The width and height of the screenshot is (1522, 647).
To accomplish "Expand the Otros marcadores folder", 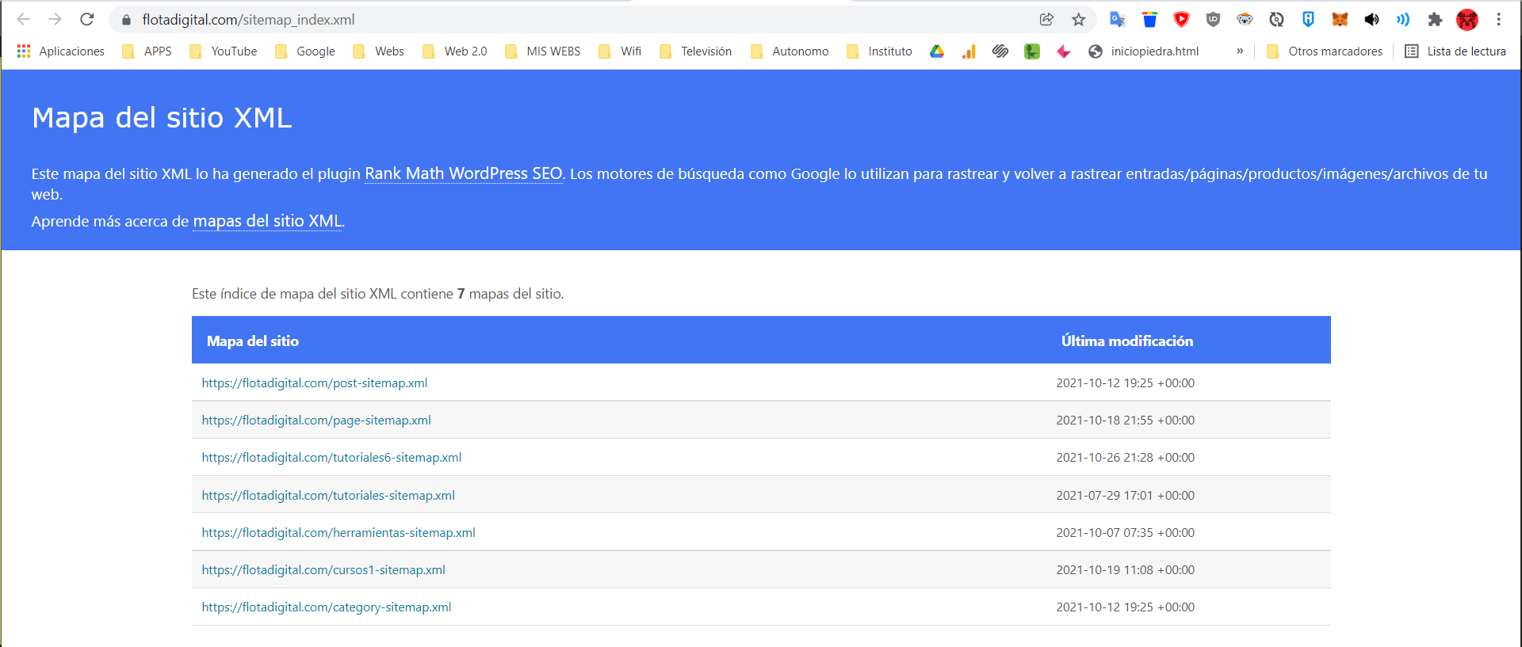I will point(1325,51).
